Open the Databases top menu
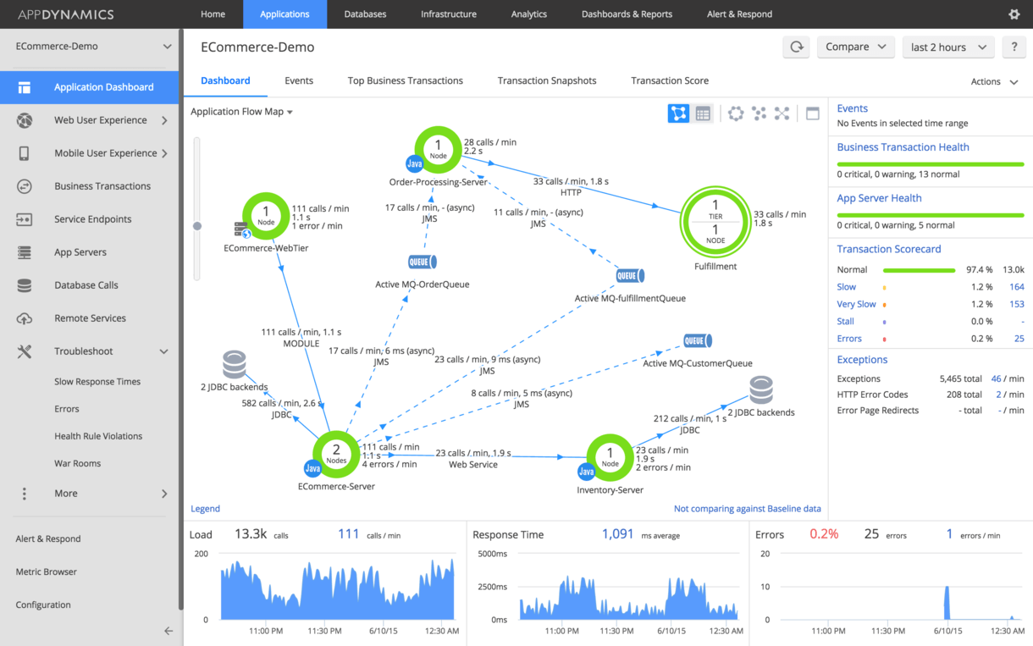 pyautogui.click(x=366, y=14)
